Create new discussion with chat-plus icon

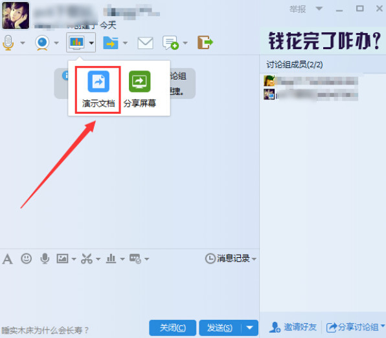(170, 43)
